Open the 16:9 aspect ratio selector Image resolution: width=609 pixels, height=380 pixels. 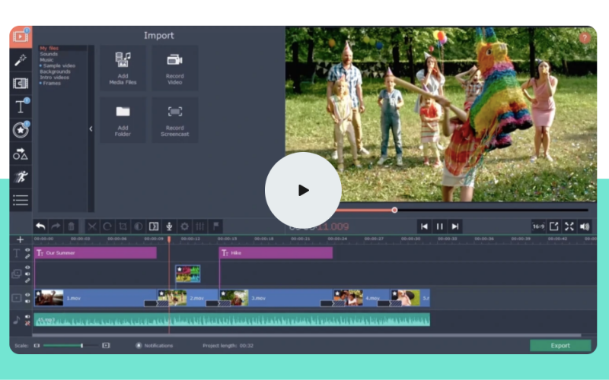coord(538,226)
